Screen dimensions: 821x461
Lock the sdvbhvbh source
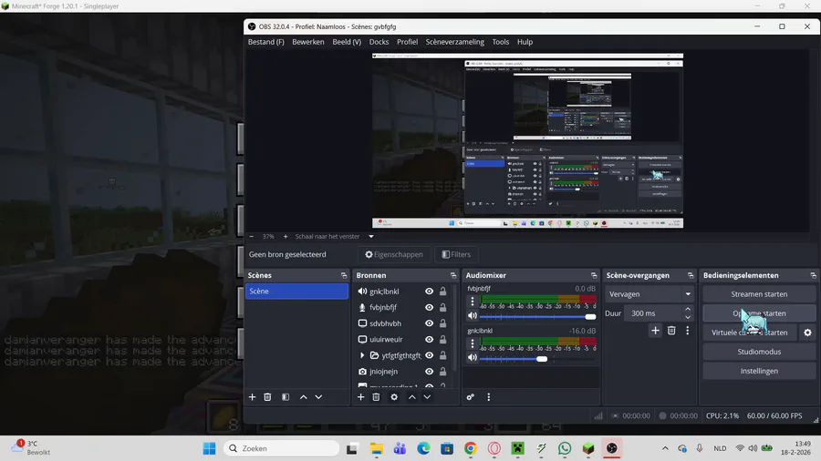[x=443, y=323]
